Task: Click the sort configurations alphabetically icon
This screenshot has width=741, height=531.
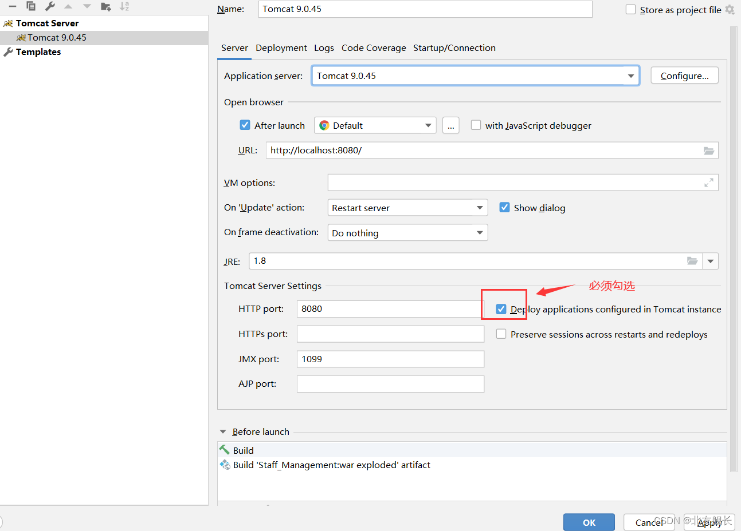Action: pyautogui.click(x=124, y=6)
